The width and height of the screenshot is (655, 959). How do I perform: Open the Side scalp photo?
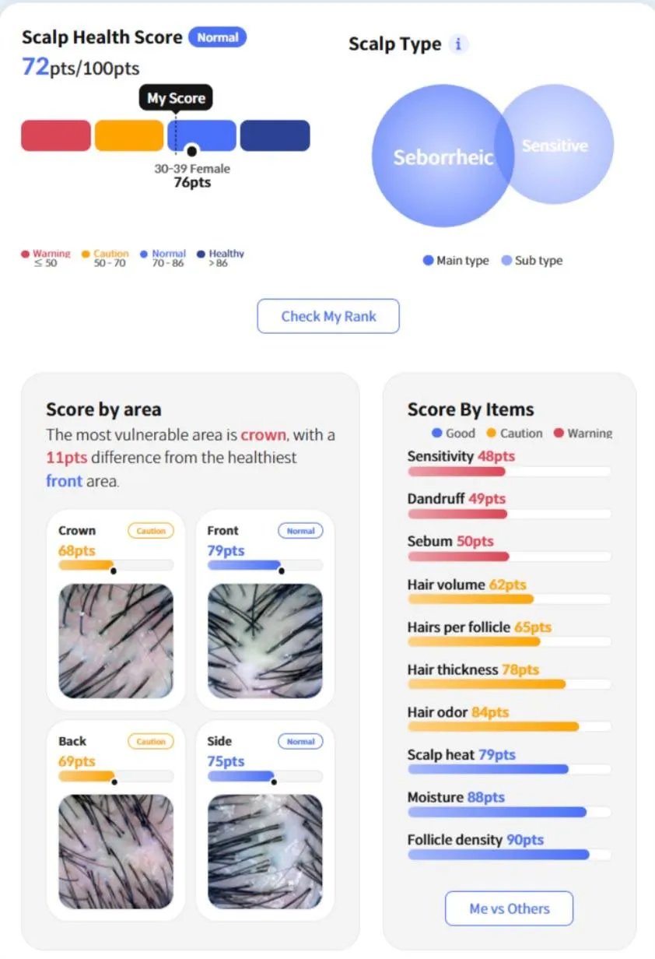tap(265, 852)
